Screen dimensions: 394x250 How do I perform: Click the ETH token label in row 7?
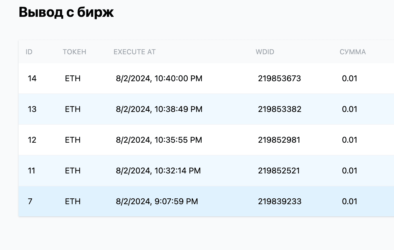[x=72, y=201]
